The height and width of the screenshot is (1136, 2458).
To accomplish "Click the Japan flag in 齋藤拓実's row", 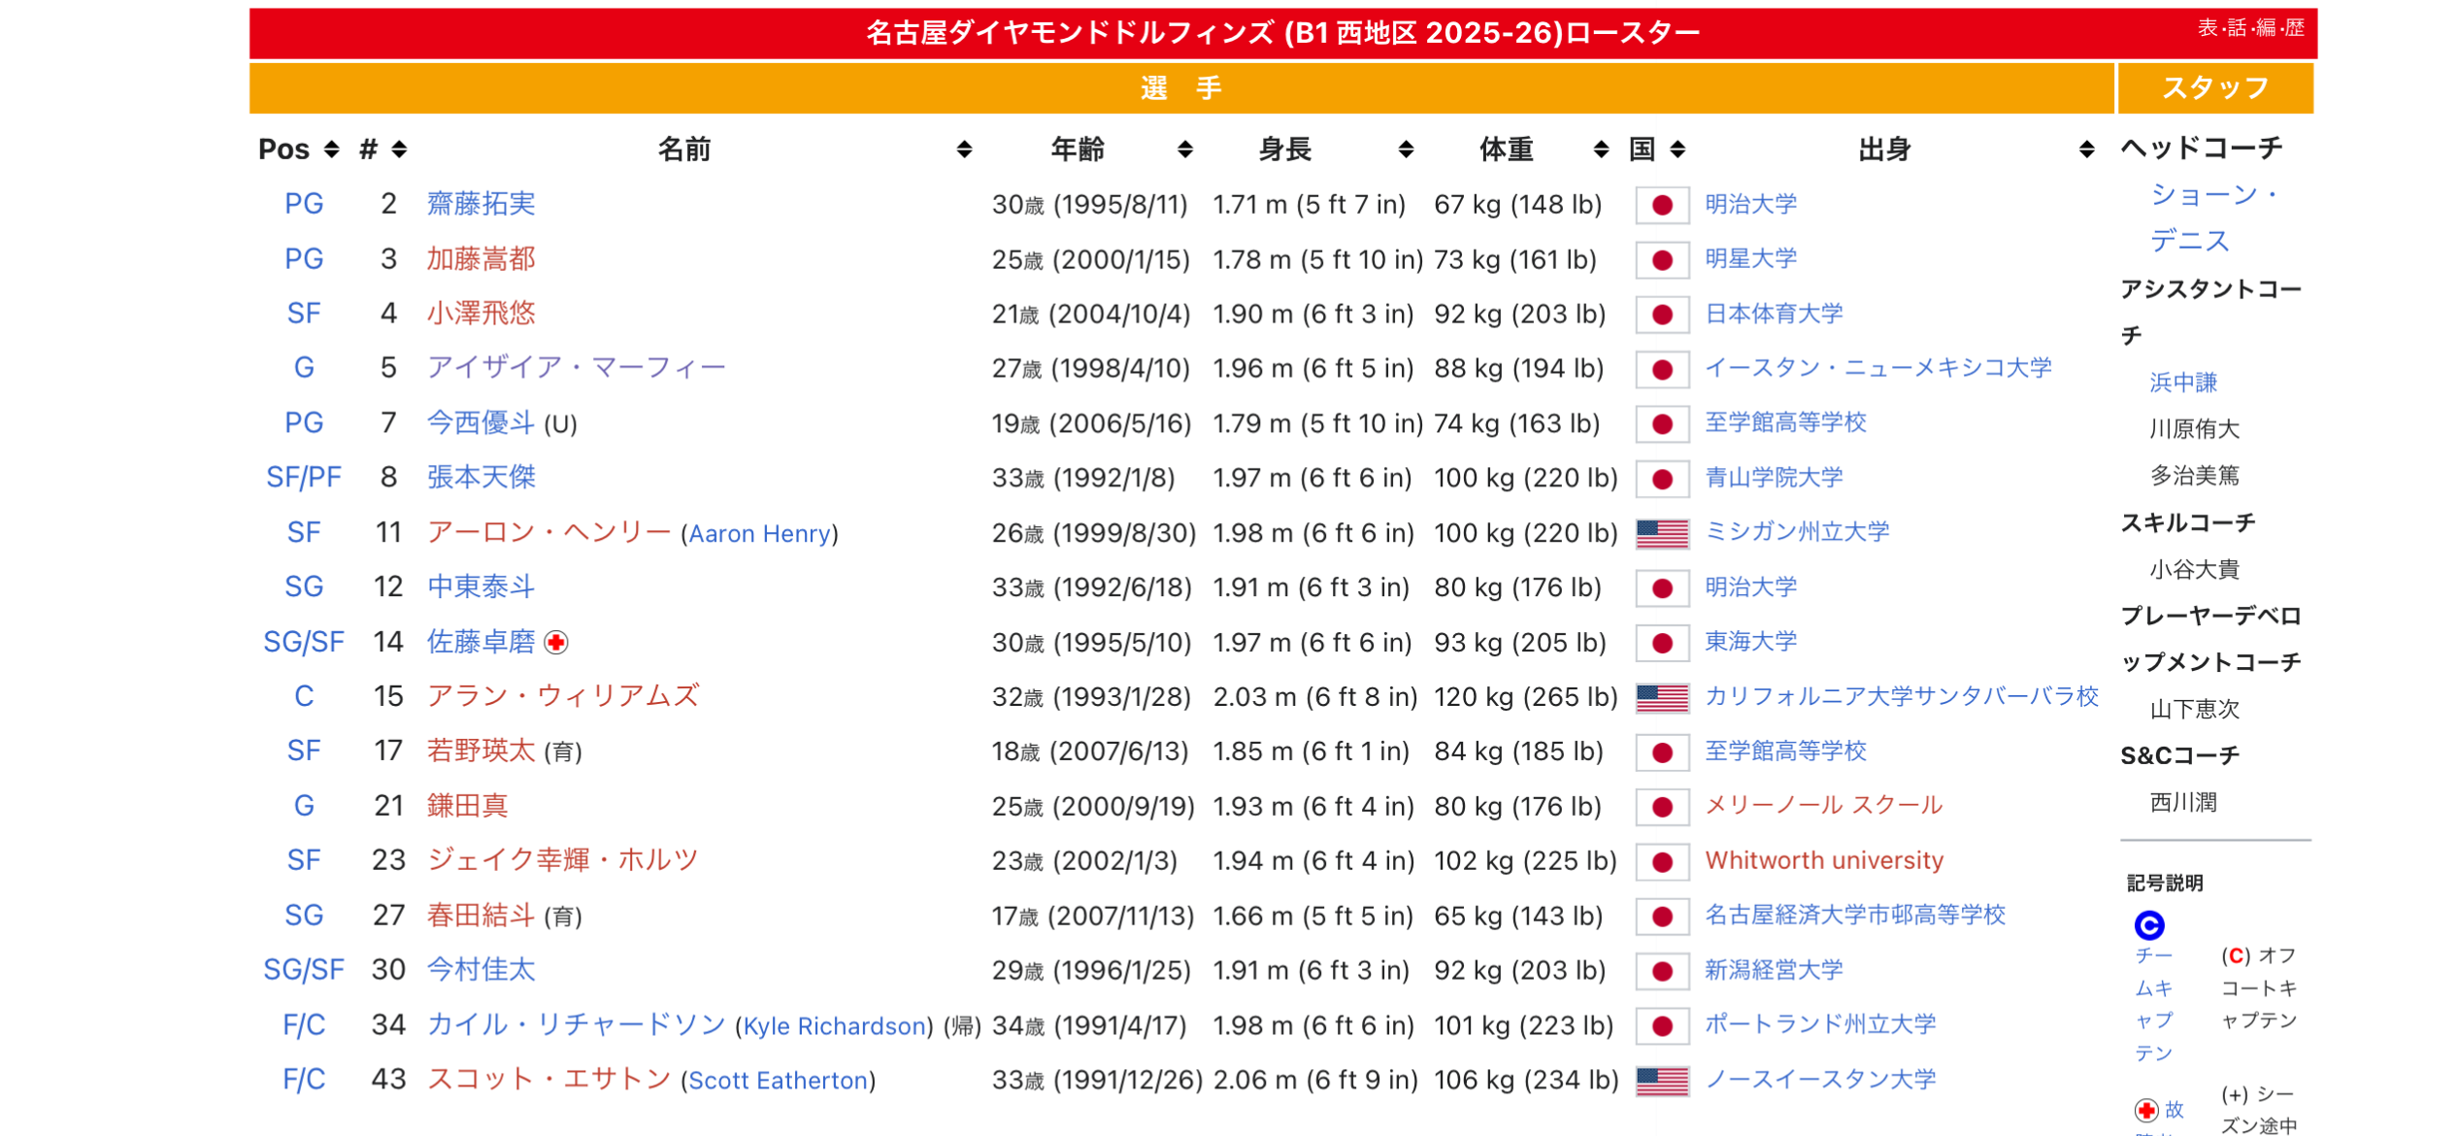I will [1662, 205].
